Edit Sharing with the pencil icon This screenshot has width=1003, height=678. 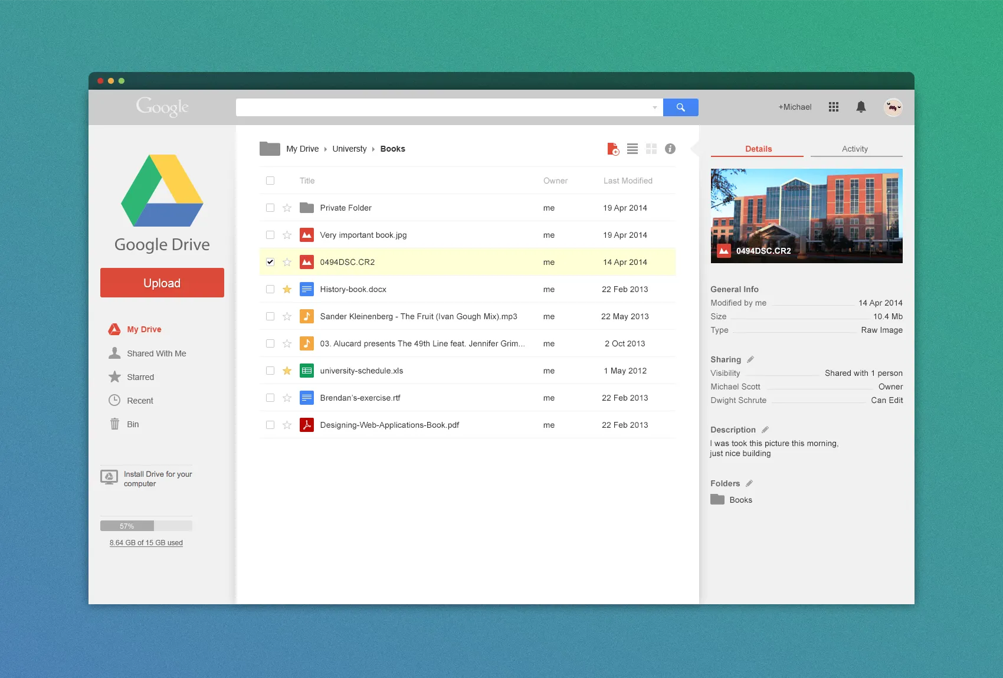(x=750, y=359)
